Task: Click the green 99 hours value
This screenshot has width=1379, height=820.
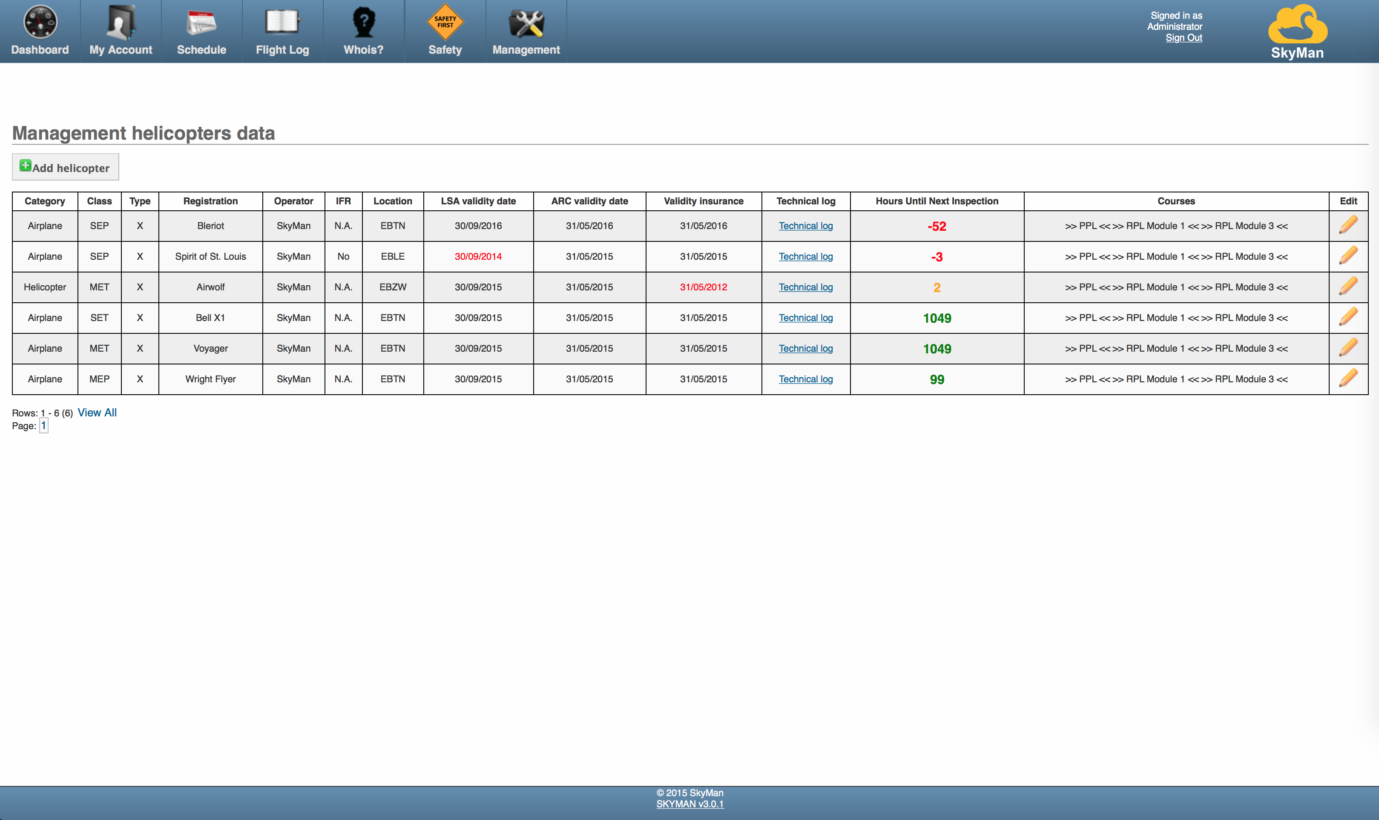Action: [937, 380]
